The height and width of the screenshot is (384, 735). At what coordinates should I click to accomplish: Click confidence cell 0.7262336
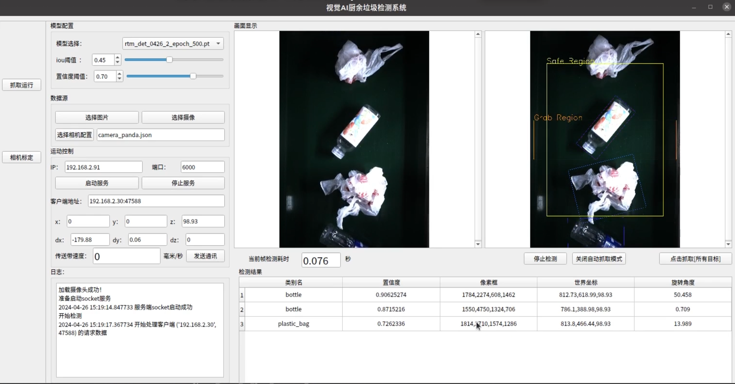(x=391, y=324)
